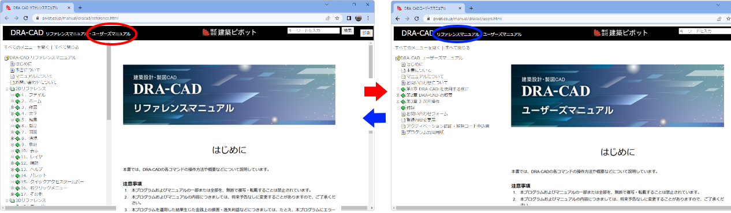731x213 pixels.
Task: Open the profile avatar in left browser toolbar
Action: click(358, 18)
